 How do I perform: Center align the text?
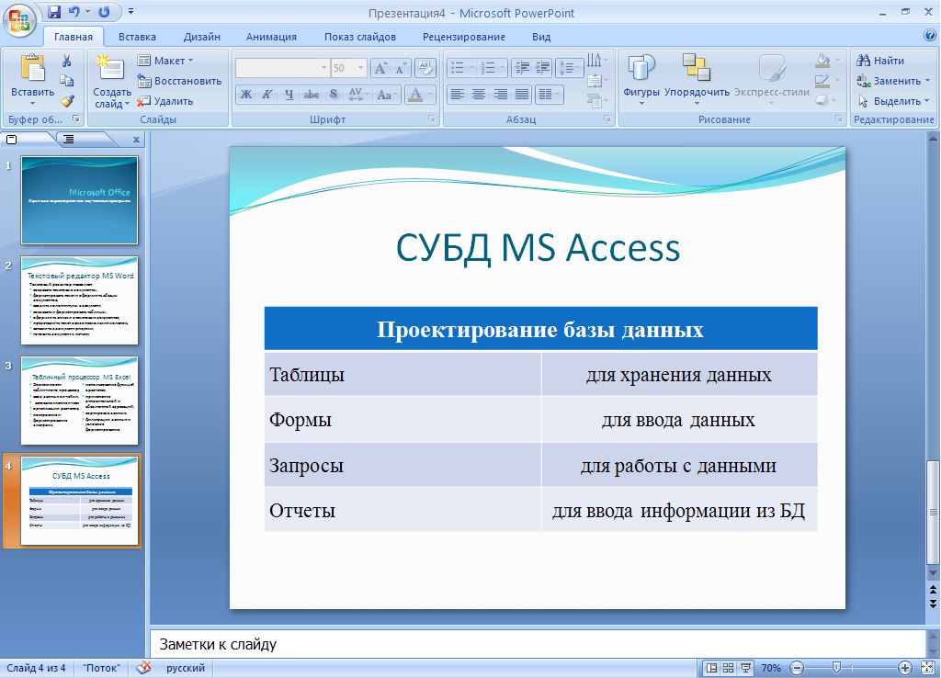tap(479, 95)
